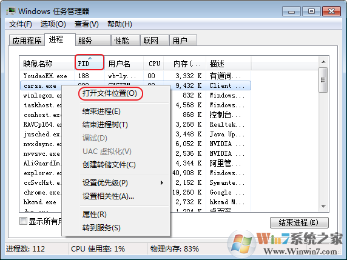This screenshot has width=347, height=260.
Task: Sort by the CPU column header
Action: (154, 64)
